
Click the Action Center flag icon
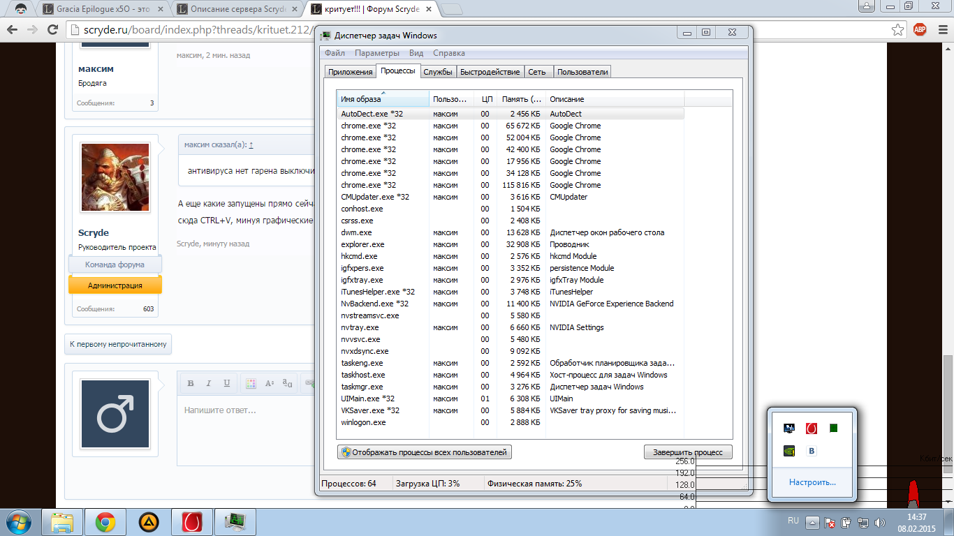[x=829, y=522]
